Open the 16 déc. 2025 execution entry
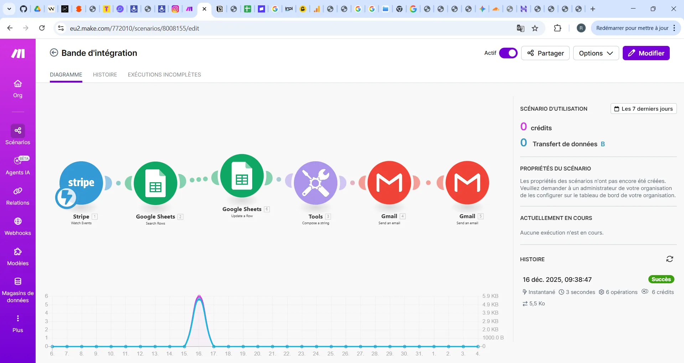684x363 pixels. (598, 291)
